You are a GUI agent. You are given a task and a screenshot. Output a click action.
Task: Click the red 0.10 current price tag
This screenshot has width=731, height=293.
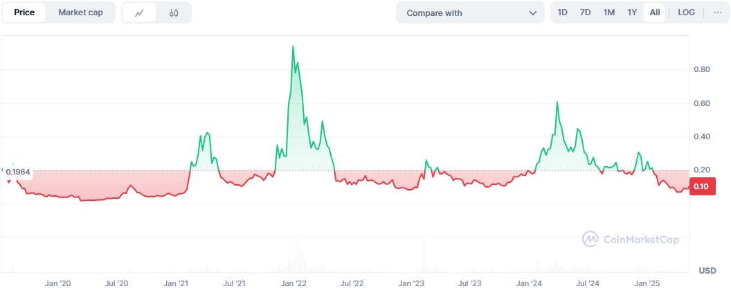[701, 186]
